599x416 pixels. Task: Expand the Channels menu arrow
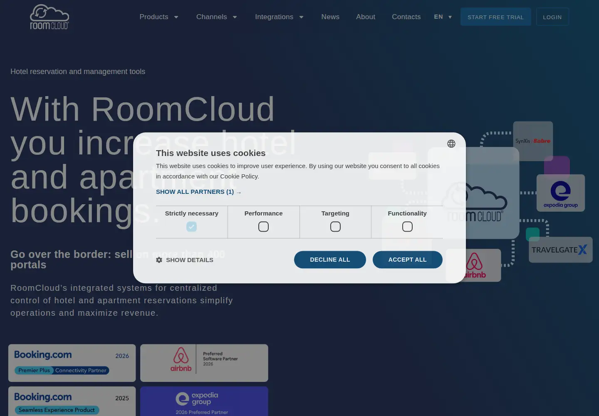pyautogui.click(x=235, y=17)
